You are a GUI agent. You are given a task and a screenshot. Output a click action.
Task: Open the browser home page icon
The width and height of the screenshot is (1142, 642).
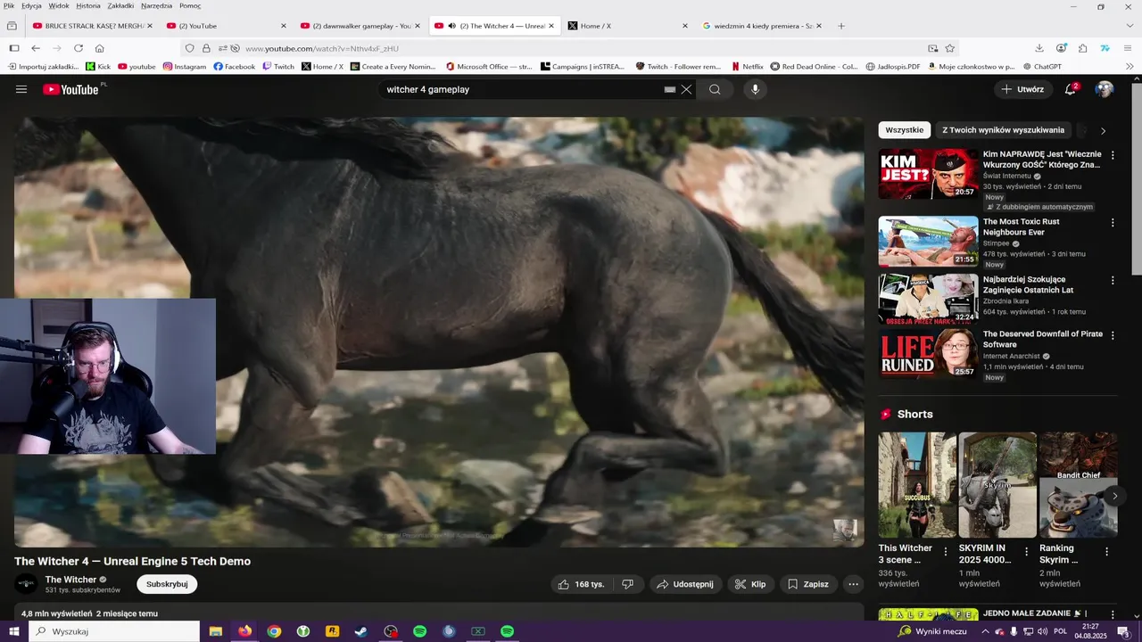click(100, 48)
